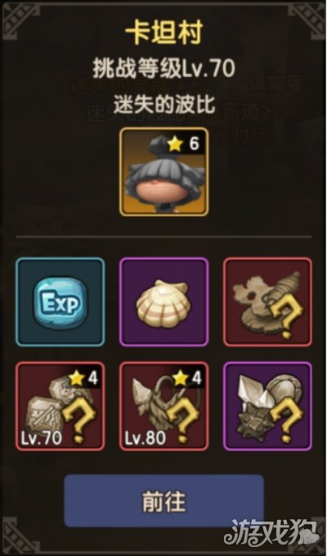Tap the 迷失的波比 monster portrait
Image resolution: width=327 pixels, height=556 pixels.
pyautogui.click(x=163, y=172)
